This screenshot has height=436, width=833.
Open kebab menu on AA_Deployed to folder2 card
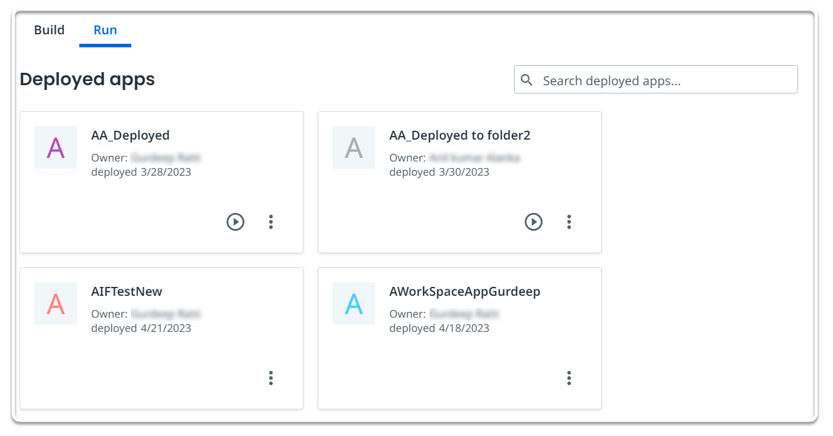[x=569, y=222]
